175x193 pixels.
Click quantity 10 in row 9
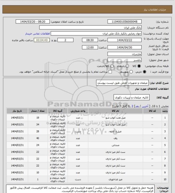tap(38, 173)
